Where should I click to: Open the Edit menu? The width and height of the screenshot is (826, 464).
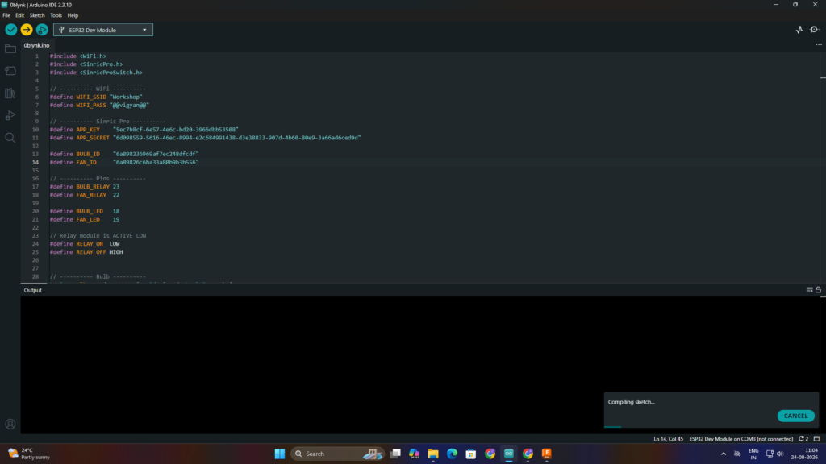point(19,15)
